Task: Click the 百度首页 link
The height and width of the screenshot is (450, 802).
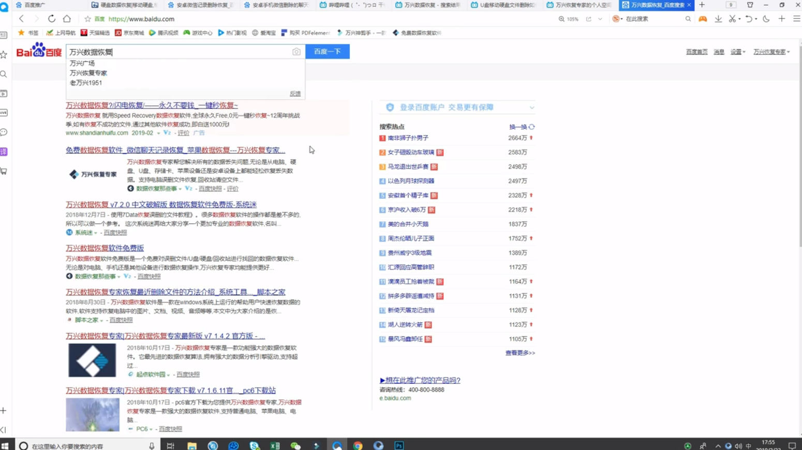Action: (696, 52)
